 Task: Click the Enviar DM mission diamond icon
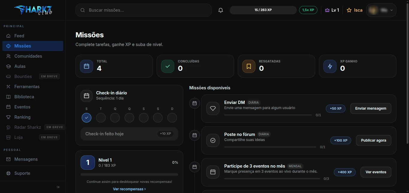[213, 108]
